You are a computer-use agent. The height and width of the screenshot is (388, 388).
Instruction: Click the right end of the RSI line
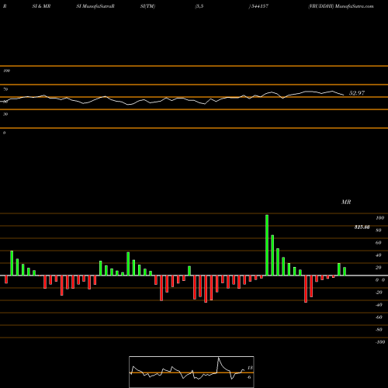[x=344, y=95]
